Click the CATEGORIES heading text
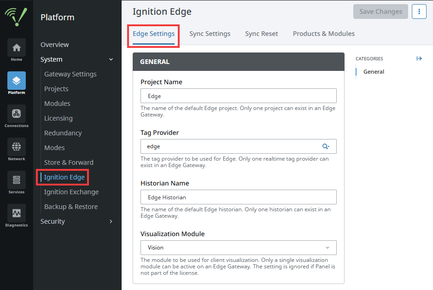The image size is (433, 290). pyautogui.click(x=369, y=59)
